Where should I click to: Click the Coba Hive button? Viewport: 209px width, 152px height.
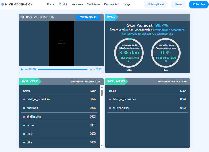[199, 4]
